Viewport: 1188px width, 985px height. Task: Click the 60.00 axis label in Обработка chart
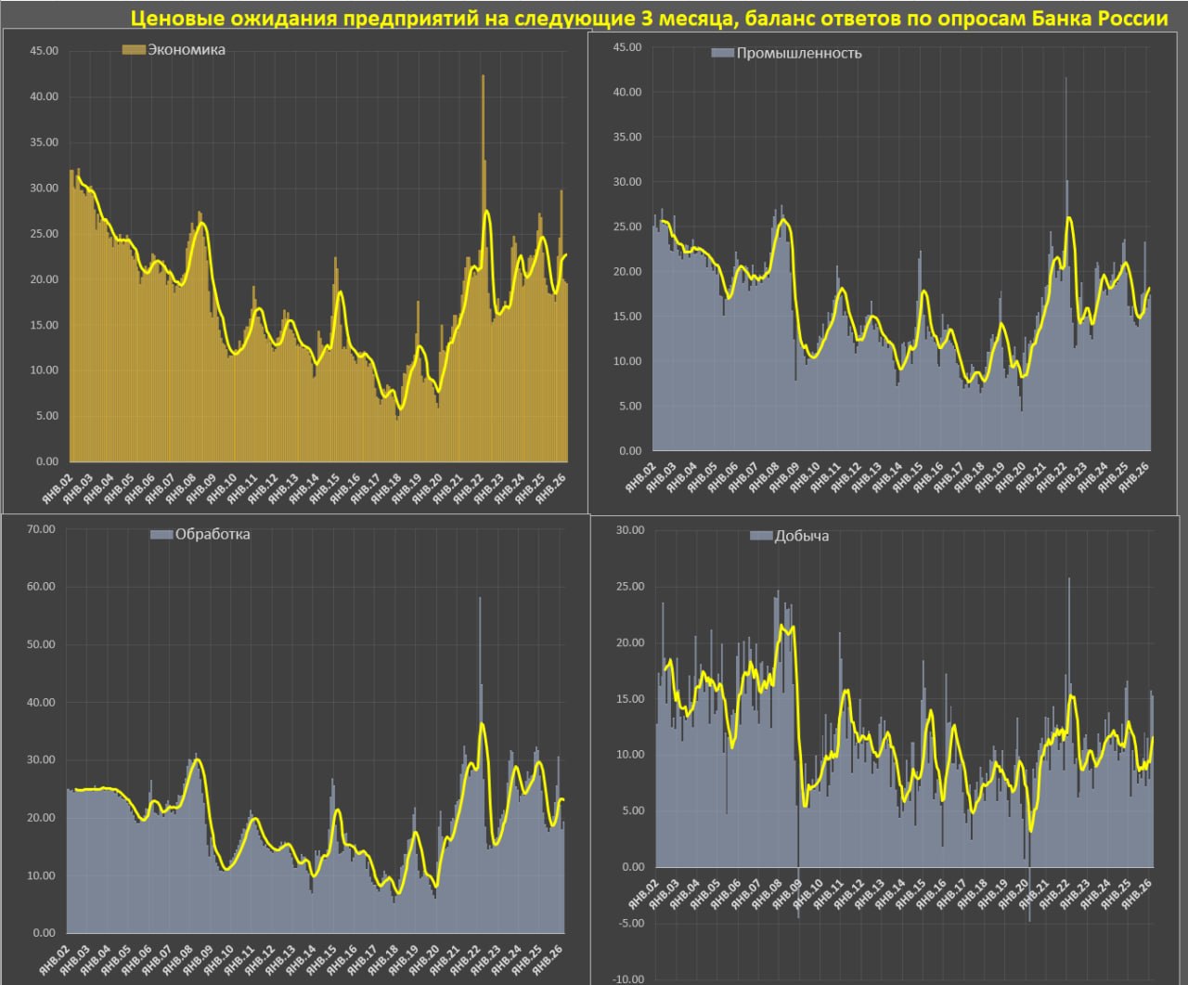coord(42,587)
